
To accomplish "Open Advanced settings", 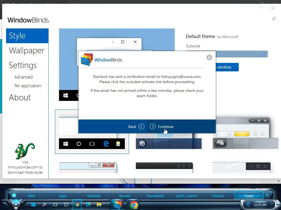I will tap(24, 77).
